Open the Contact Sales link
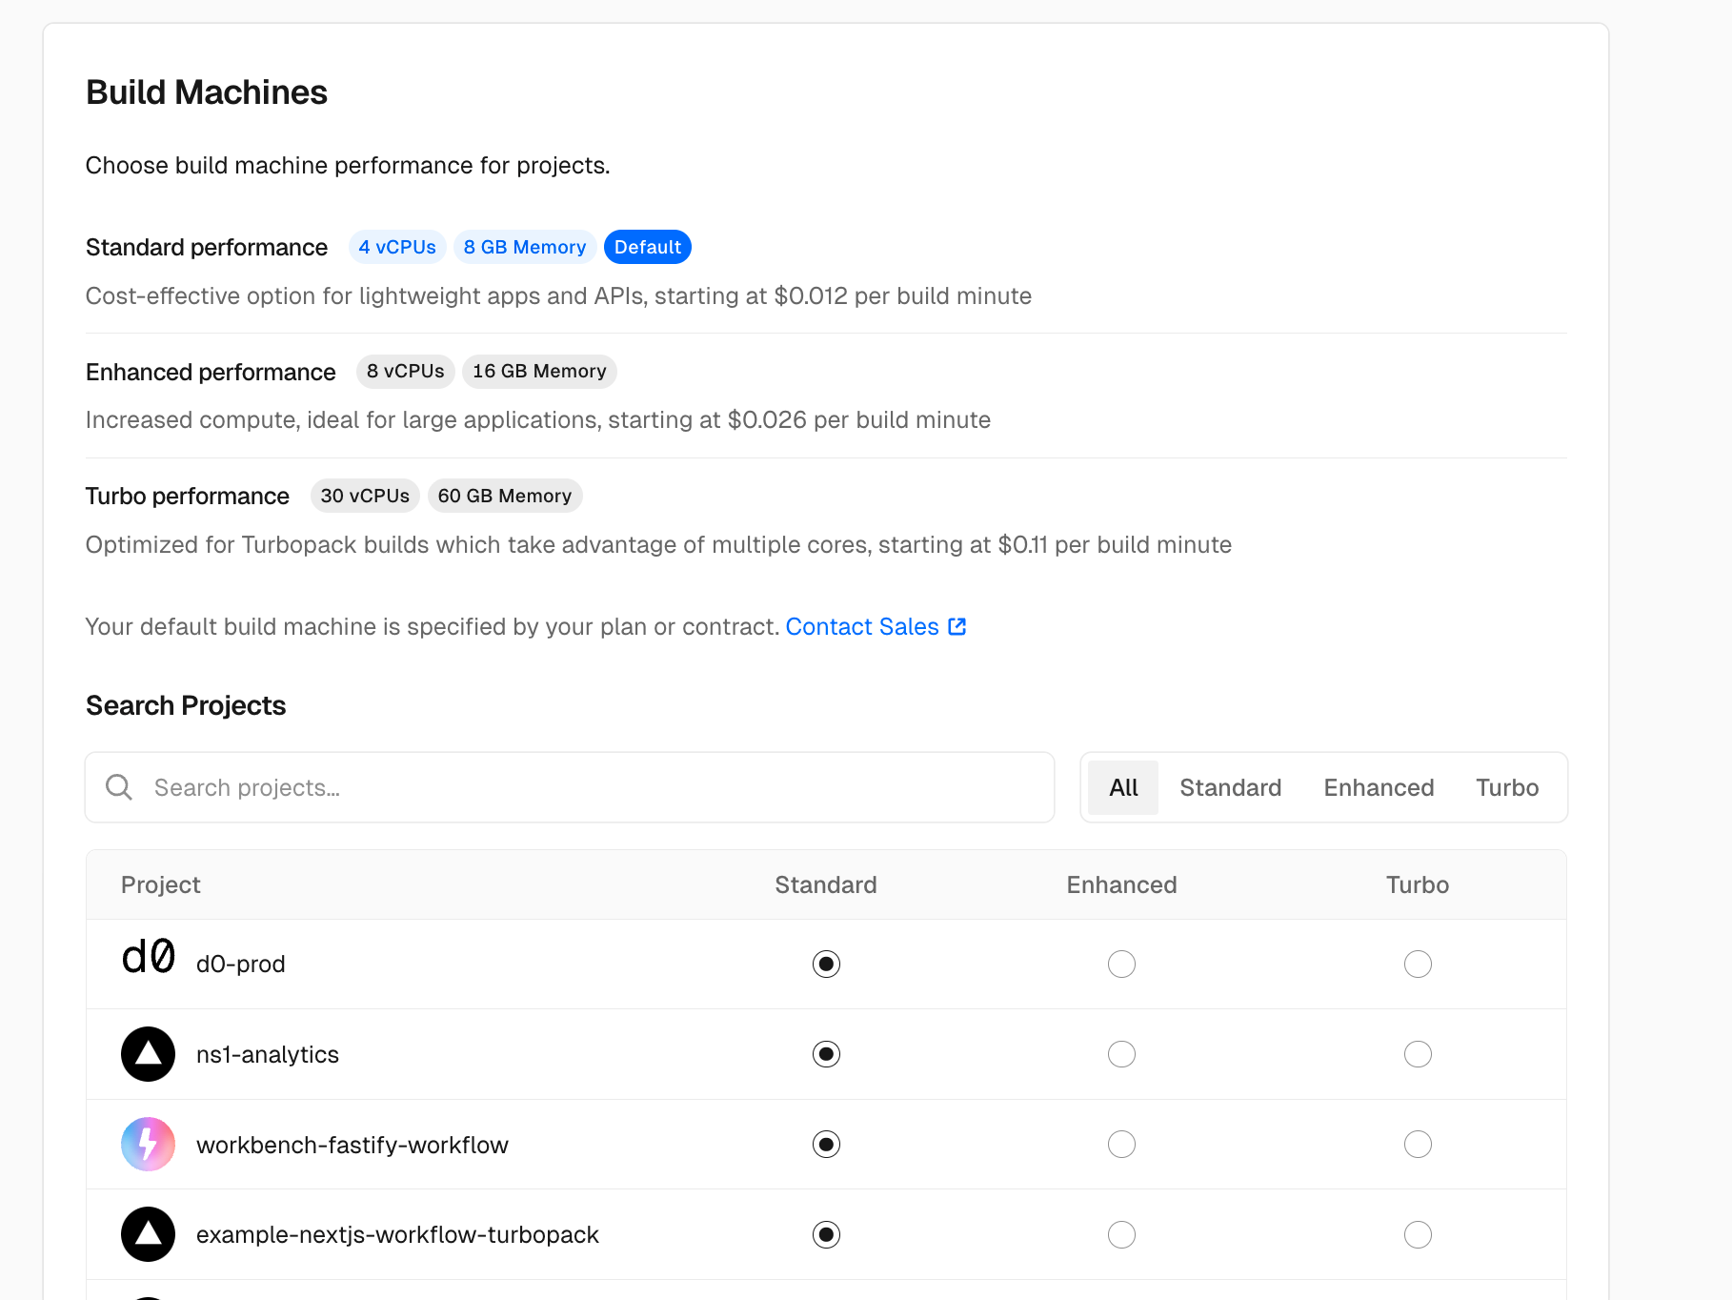Image resolution: width=1732 pixels, height=1300 pixels. [x=862, y=626]
